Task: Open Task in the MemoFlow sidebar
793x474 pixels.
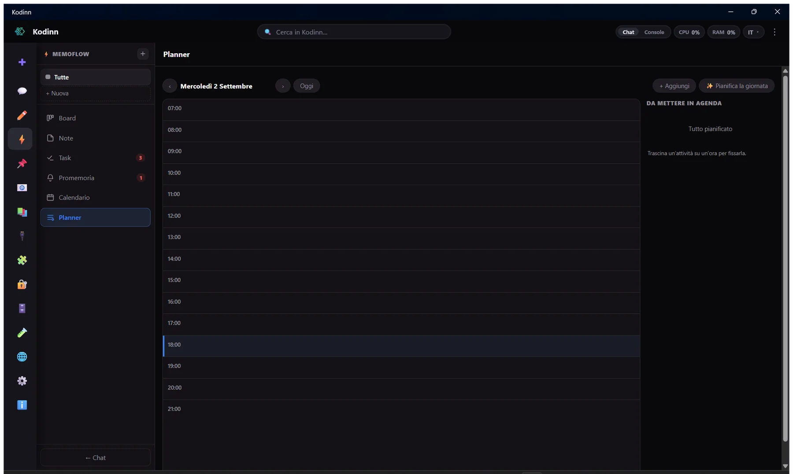Action: [x=96, y=158]
